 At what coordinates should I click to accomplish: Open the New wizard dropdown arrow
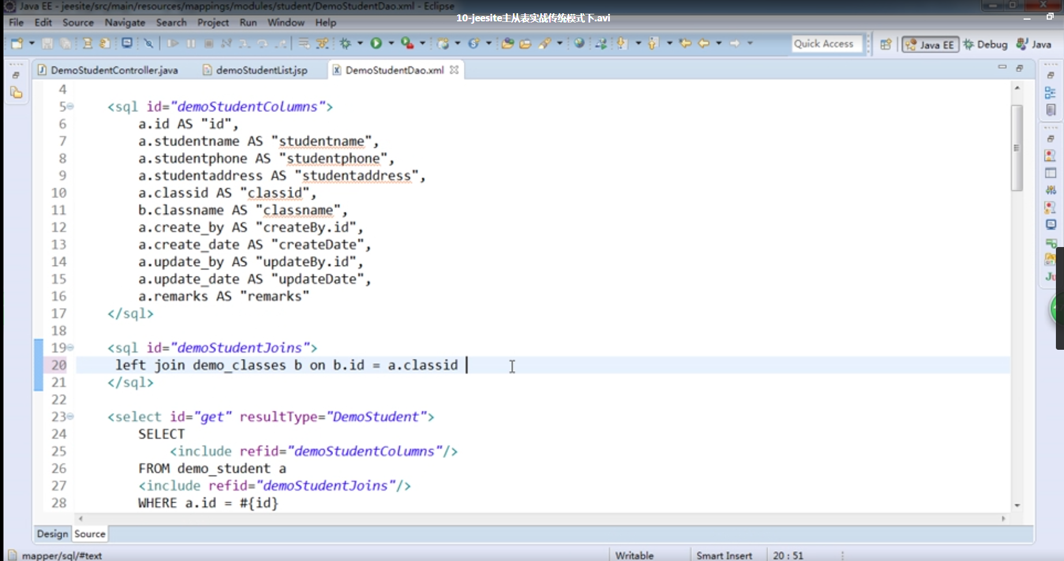click(x=32, y=43)
